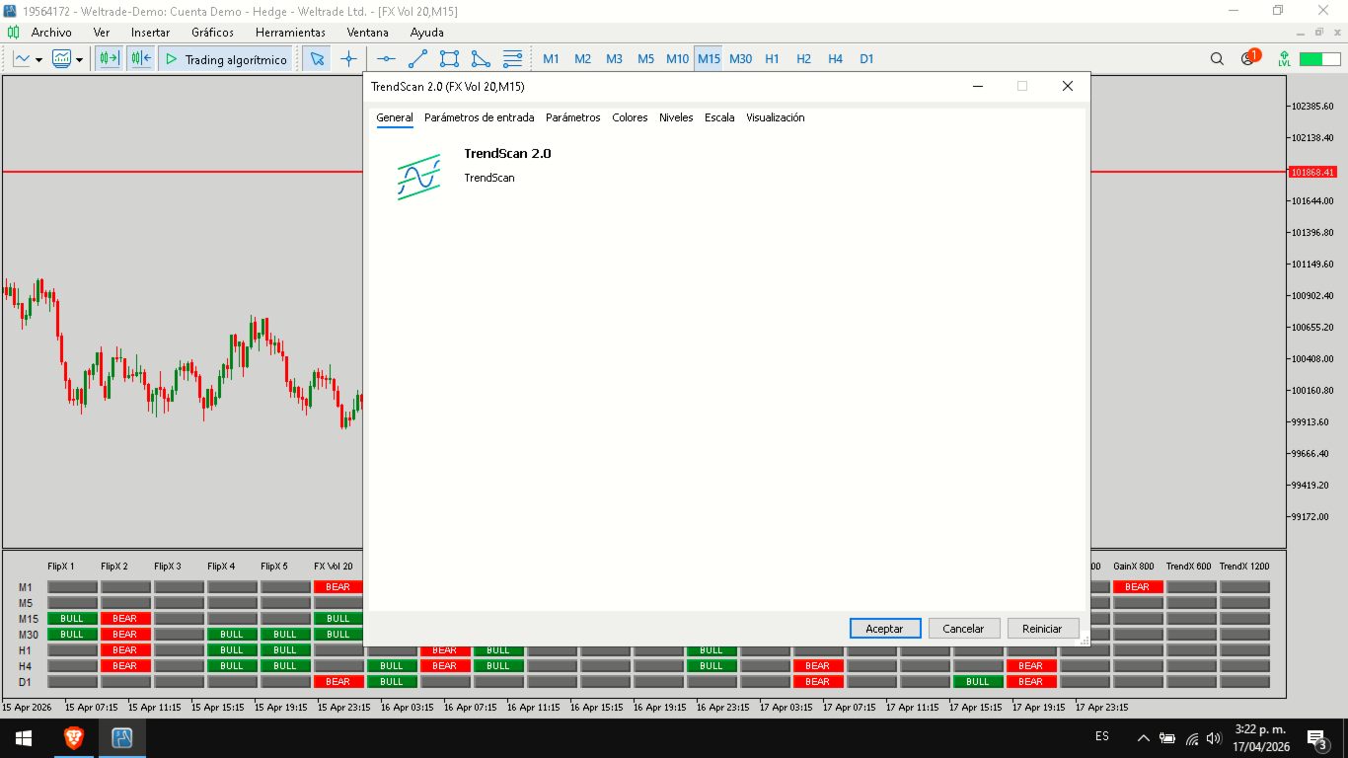Switch chart to M5 timeframe
This screenshot has height=758, width=1348.
coord(645,59)
